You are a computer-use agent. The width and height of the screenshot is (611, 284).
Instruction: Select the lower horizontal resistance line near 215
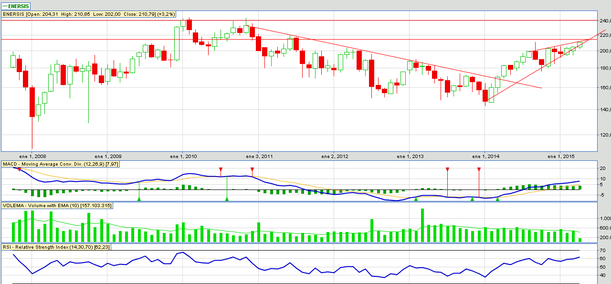(334, 39)
